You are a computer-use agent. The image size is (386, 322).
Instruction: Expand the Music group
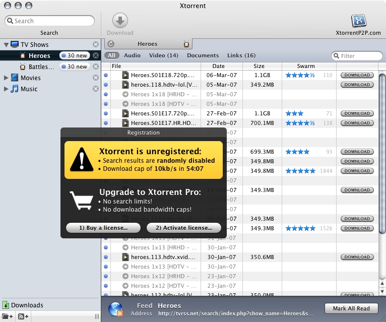6,89
